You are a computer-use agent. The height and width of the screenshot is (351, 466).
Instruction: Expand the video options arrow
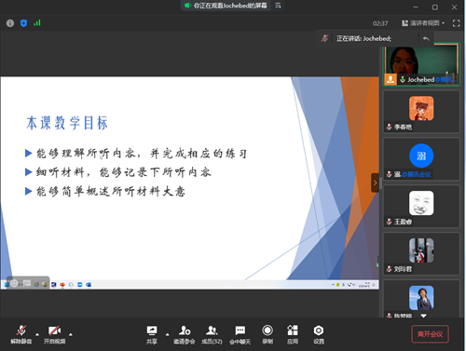click(x=71, y=334)
